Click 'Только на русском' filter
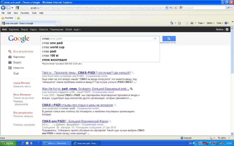The image size is (234, 146). pyautogui.click(x=24, y=98)
